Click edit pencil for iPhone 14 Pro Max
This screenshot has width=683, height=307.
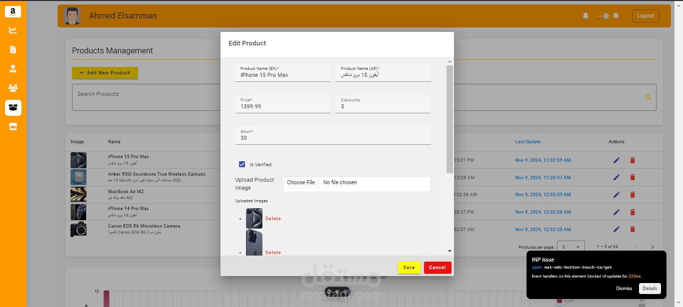(x=616, y=212)
